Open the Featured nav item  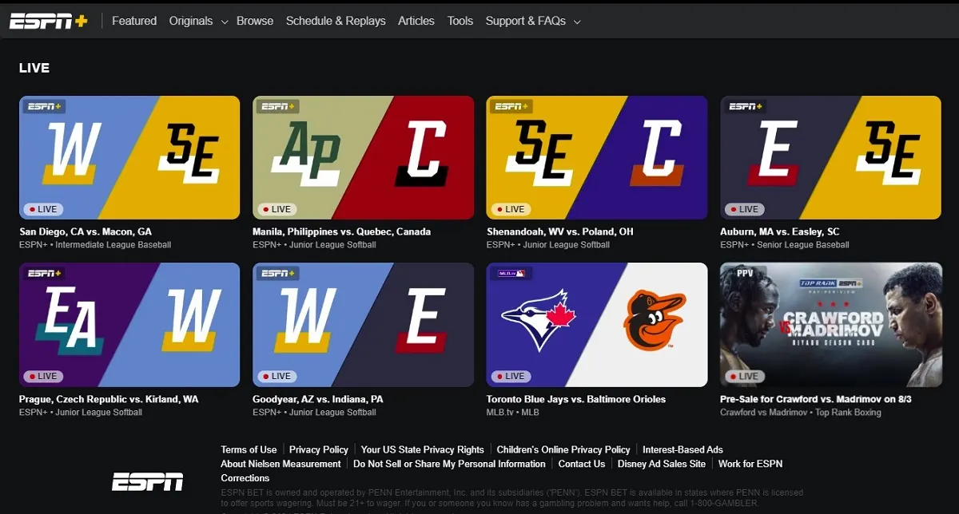coord(134,21)
